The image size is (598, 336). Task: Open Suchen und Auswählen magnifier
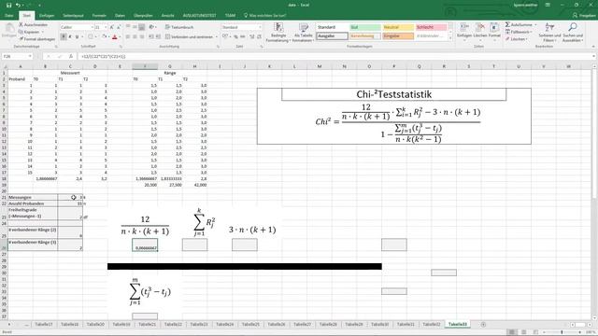(x=573, y=32)
